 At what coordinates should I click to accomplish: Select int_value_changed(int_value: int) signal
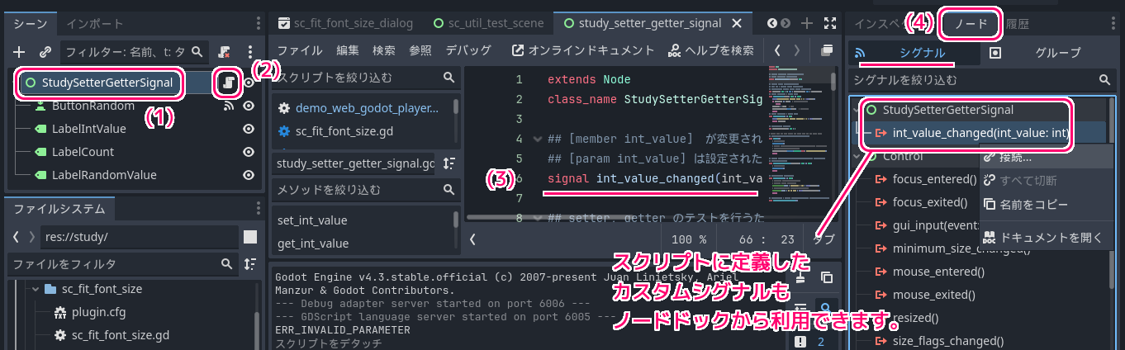(982, 133)
